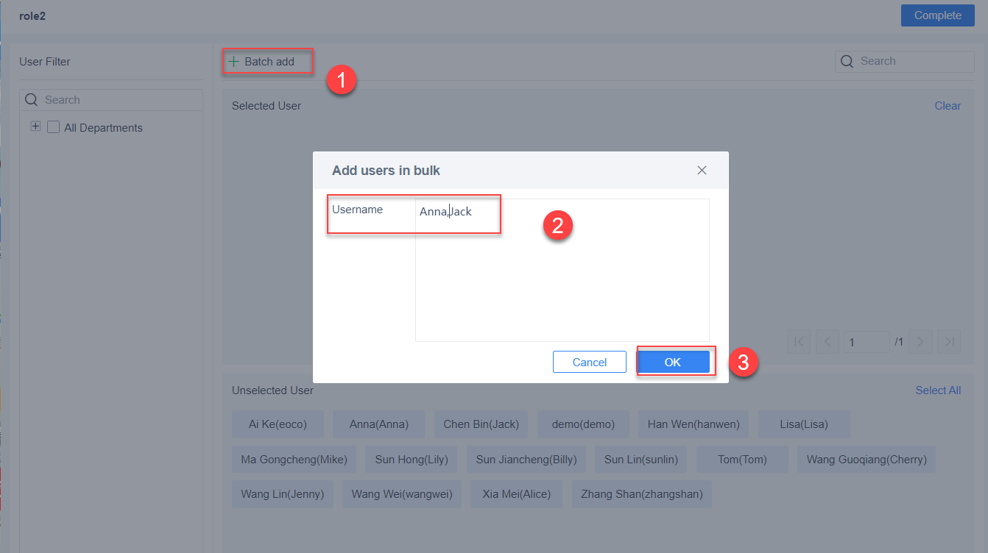Clear selected users with Clear link

tap(948, 105)
